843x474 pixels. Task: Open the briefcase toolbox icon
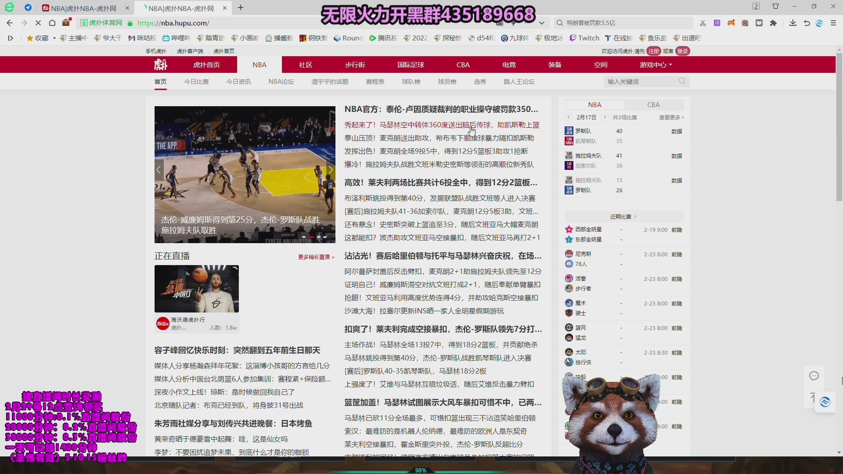[66, 22]
